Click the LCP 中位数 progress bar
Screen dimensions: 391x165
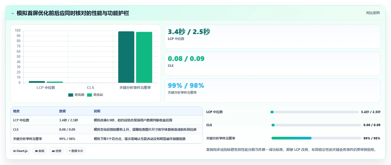[315, 112]
